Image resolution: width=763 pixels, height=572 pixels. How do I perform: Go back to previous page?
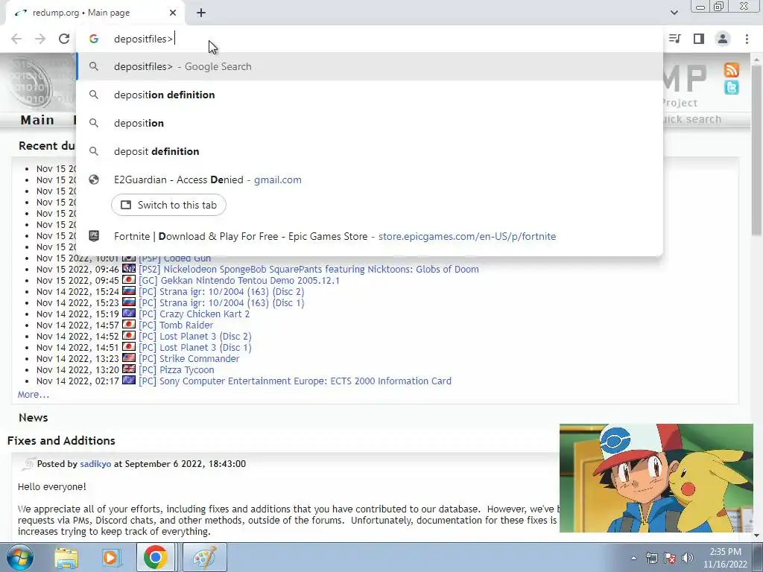click(x=16, y=39)
